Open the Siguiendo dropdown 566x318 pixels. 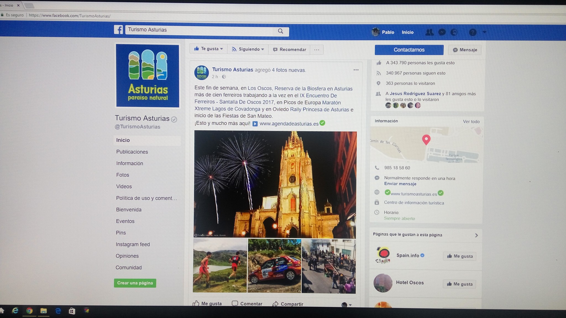pos(248,49)
